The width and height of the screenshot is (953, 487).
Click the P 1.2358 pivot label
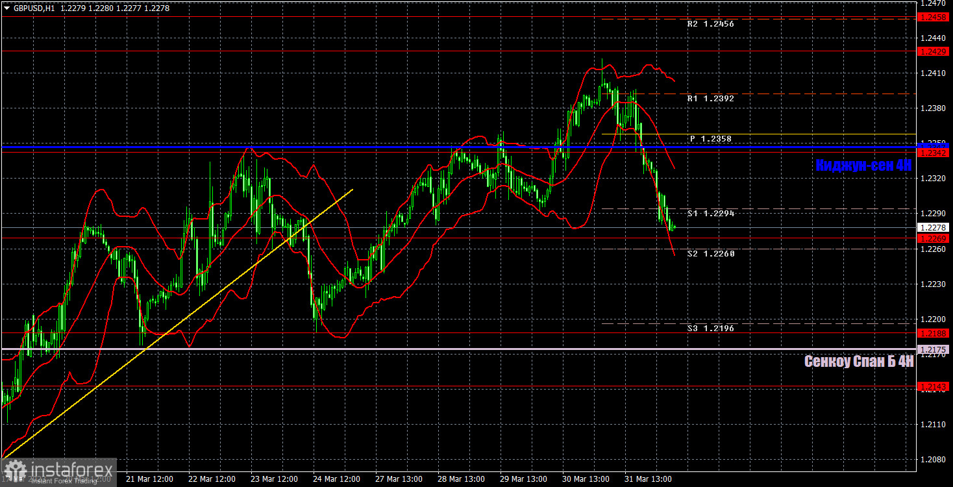710,139
